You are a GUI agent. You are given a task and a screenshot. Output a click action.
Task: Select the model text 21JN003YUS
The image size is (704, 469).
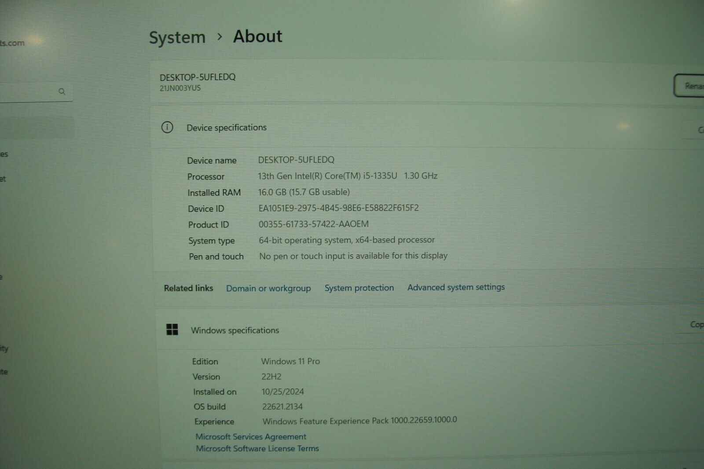click(180, 88)
